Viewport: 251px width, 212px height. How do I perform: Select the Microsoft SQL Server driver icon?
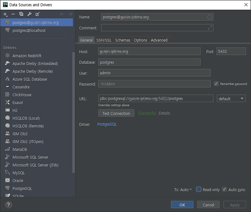pyautogui.click(x=7, y=157)
